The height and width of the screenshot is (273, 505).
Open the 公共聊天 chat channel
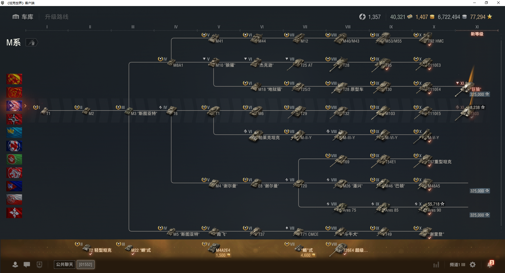(x=64, y=264)
